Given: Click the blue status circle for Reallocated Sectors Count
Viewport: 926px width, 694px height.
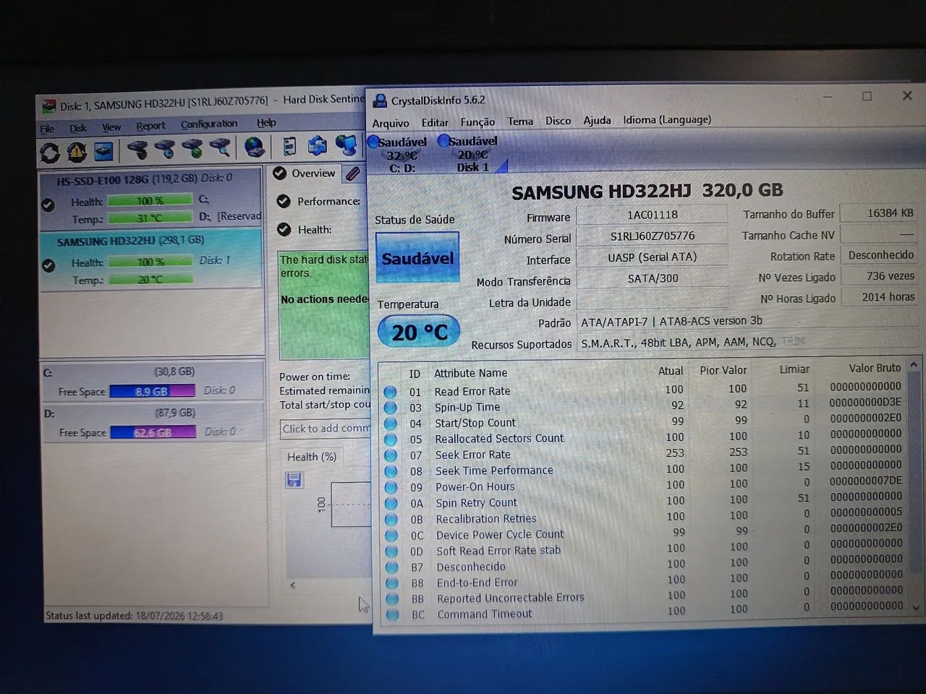Looking at the screenshot, I should click(391, 440).
